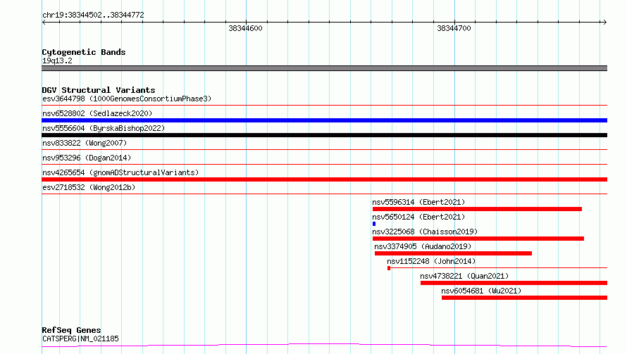627x354 pixels.
Task: Open the RefSeq Genes track heading
Action: (x=72, y=330)
